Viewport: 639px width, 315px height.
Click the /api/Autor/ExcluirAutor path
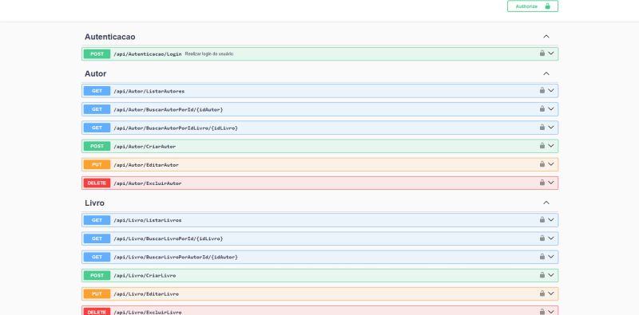coord(148,183)
